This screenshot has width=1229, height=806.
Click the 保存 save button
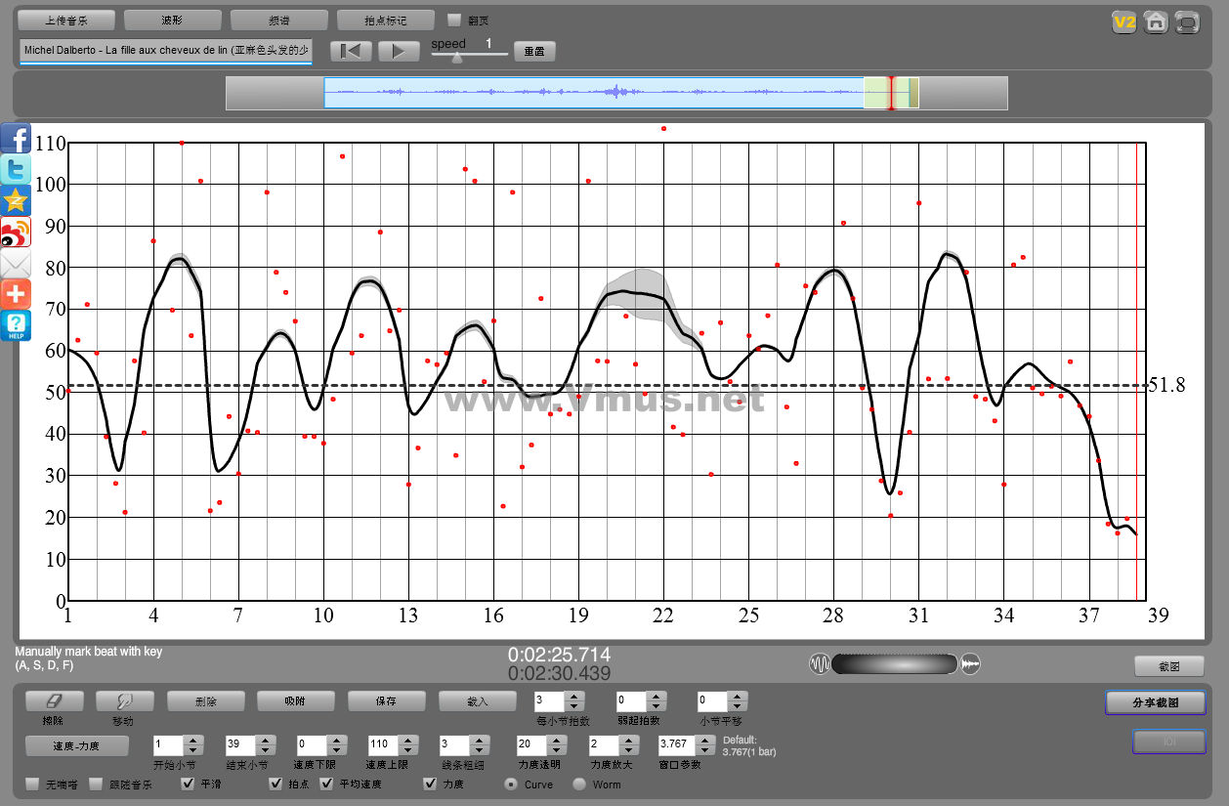click(386, 700)
